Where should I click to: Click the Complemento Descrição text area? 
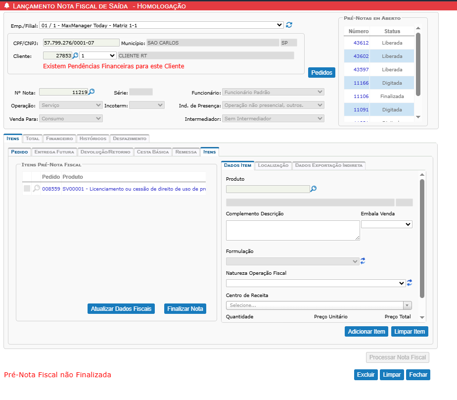[x=292, y=230]
